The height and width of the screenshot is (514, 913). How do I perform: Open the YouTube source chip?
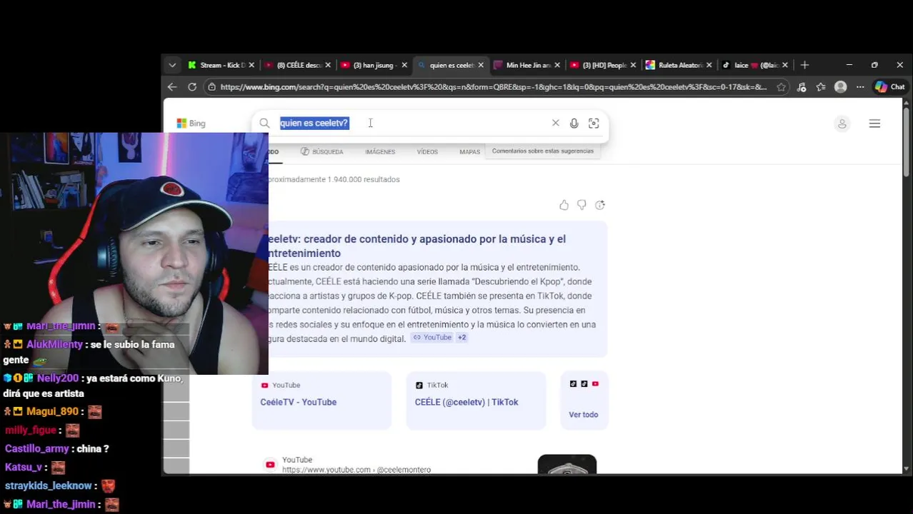click(432, 338)
